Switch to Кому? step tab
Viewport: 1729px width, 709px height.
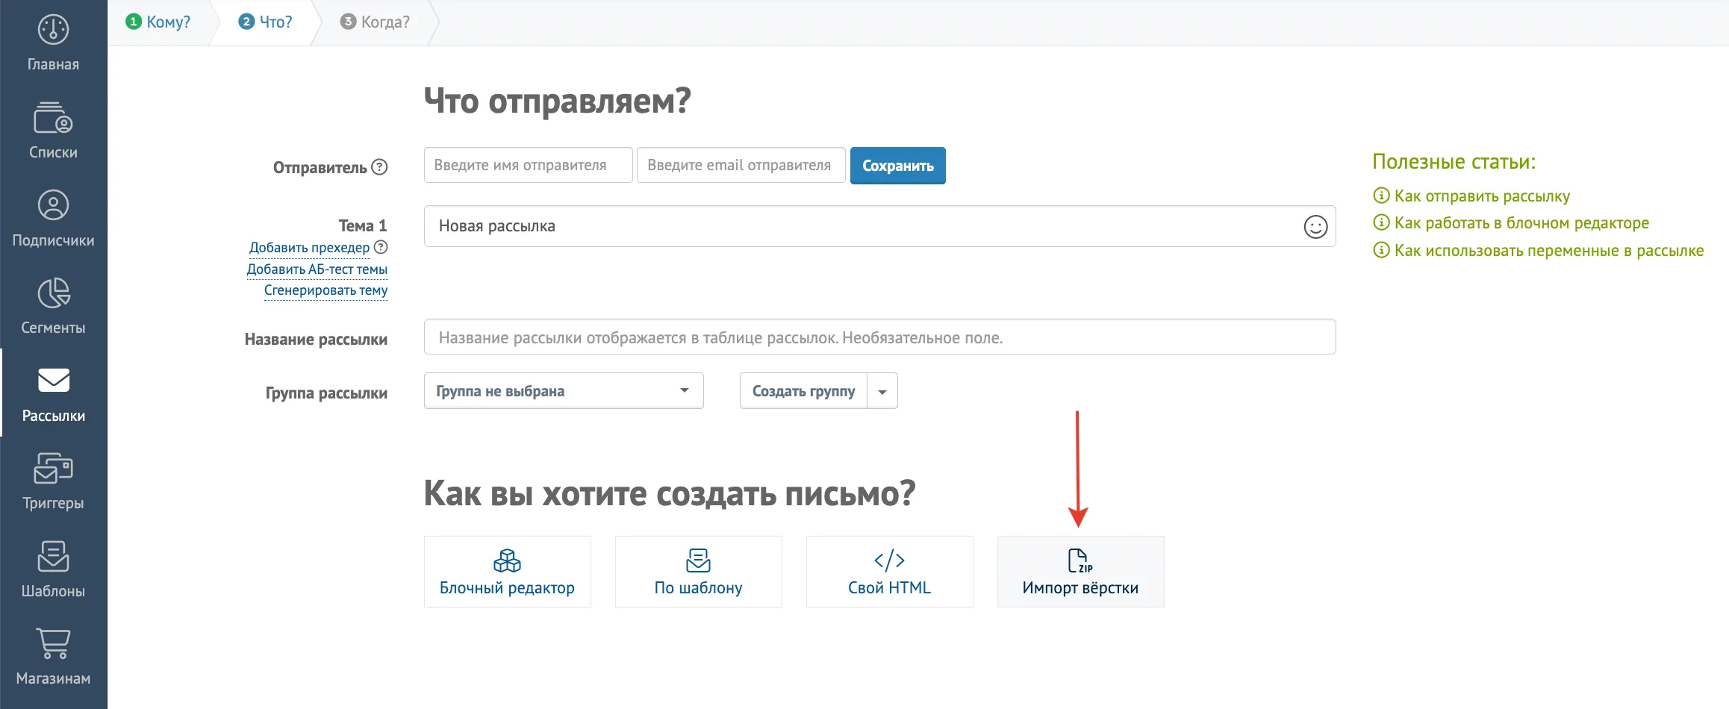pos(158,22)
